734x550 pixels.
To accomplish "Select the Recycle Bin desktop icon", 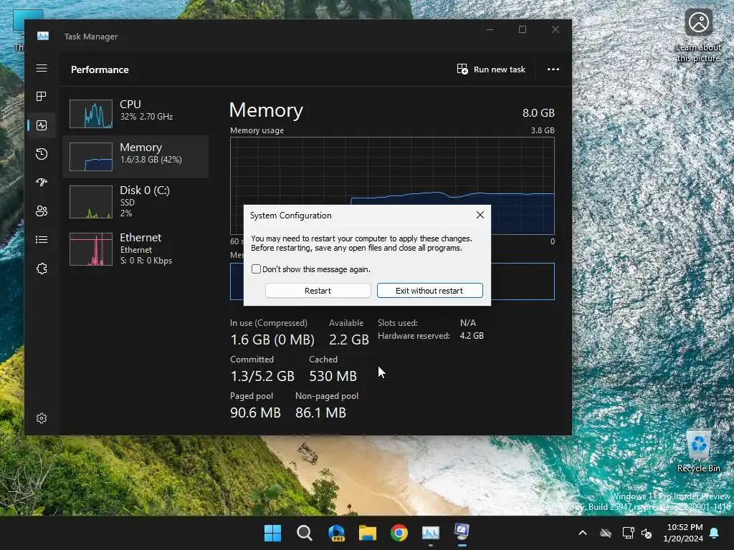I will (x=698, y=451).
